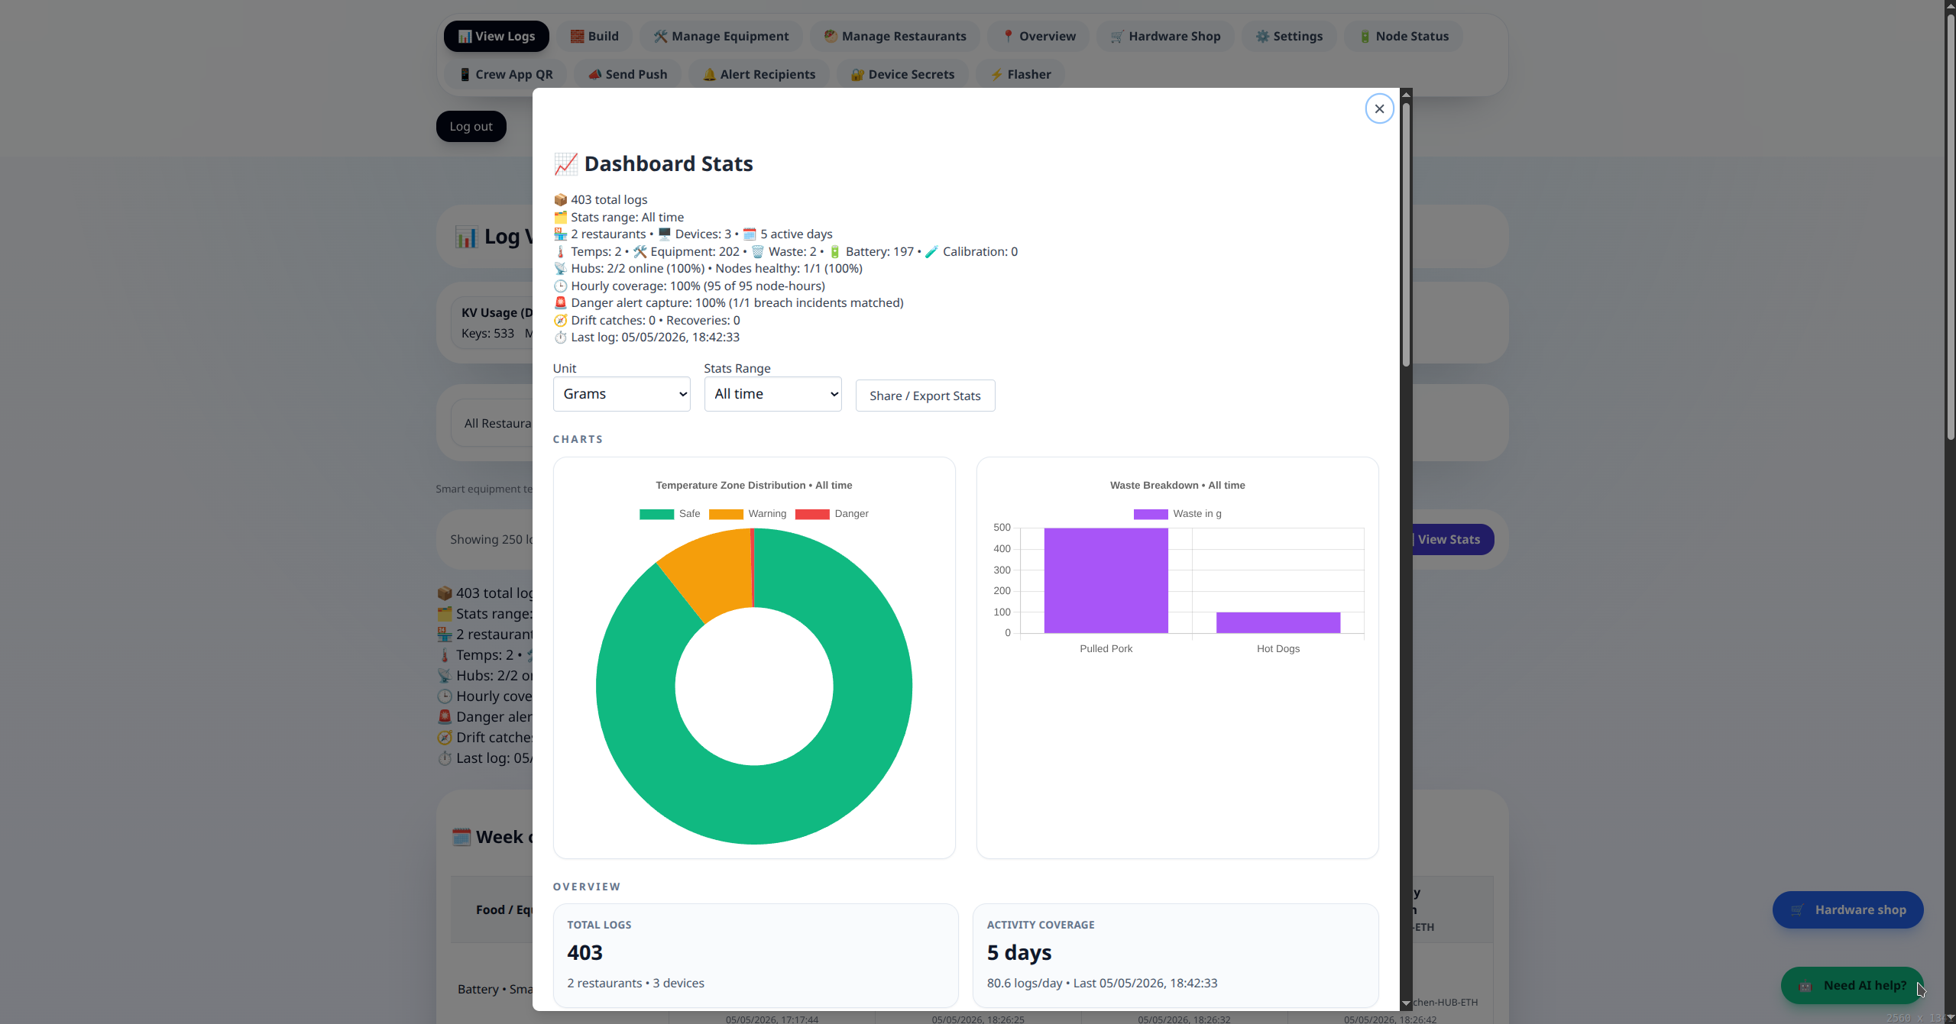
Task: Click the 'Last log: 05/05/2026, 18:42:33' line
Action: (x=646, y=338)
